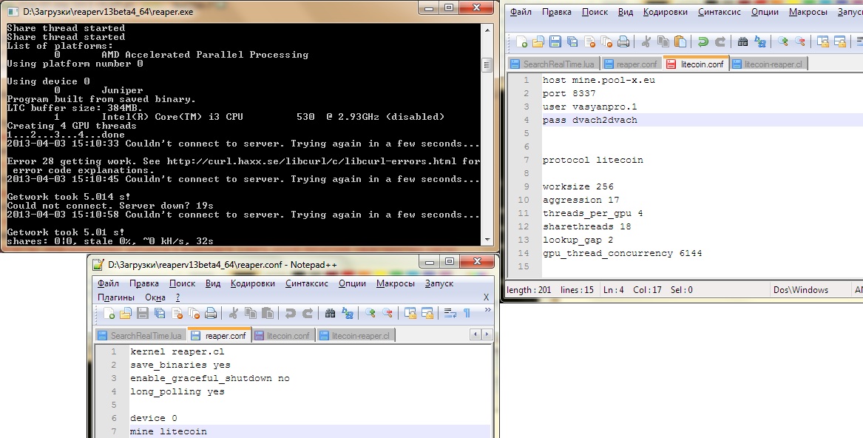The height and width of the screenshot is (438, 863).
Task: Click Save All icon in reaper.conf window toolbar
Action: pos(160,313)
